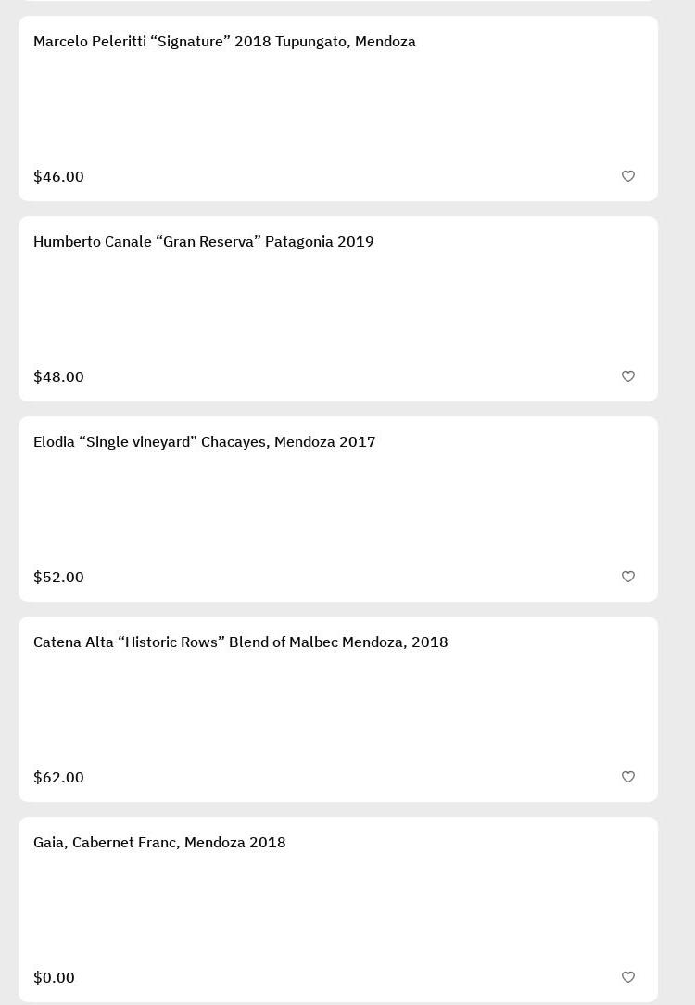
Task: Like the Elodia Single vineyard Chacayes wine
Action: pos(627,577)
